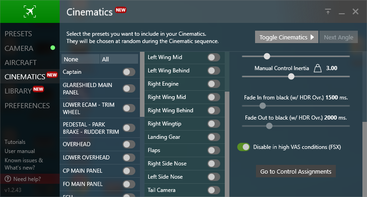Viewport: 367px width, 197px height.
Task: Open the PRESETS section
Action: 18,33
